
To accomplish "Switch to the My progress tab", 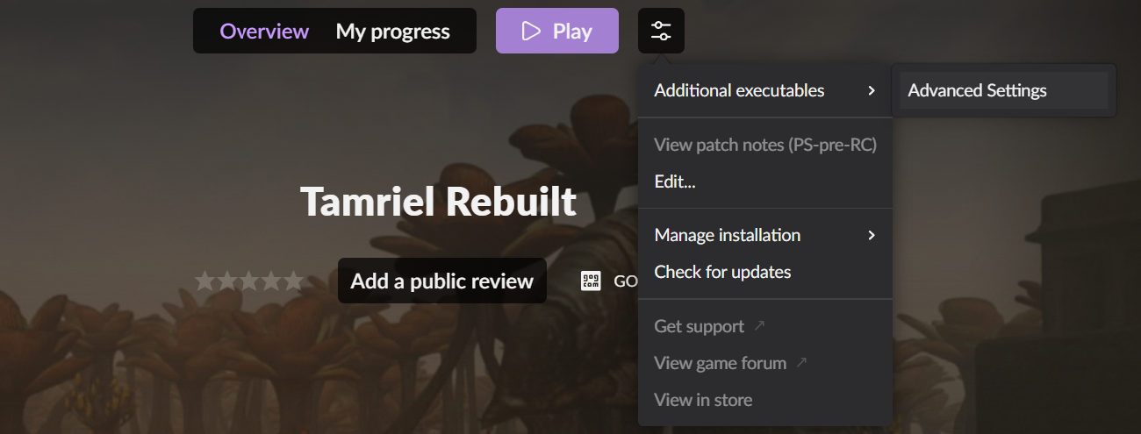I will pos(392,32).
